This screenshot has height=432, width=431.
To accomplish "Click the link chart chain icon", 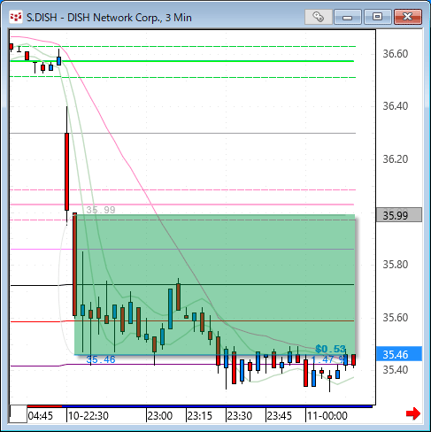I will [318, 17].
